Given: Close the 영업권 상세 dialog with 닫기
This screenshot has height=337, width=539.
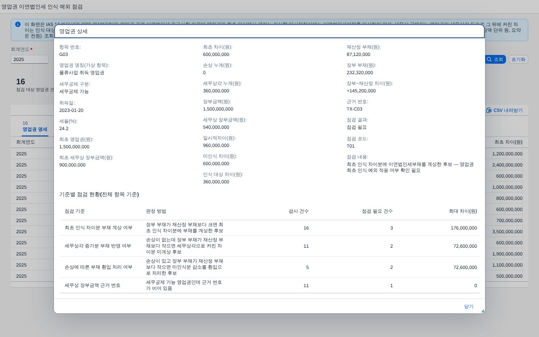Looking at the screenshot, I should click(469, 306).
